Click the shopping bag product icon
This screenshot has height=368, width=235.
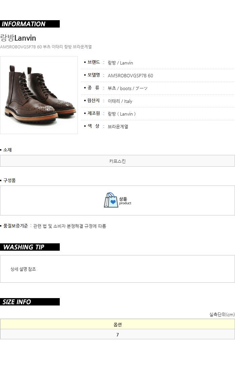click(x=111, y=200)
